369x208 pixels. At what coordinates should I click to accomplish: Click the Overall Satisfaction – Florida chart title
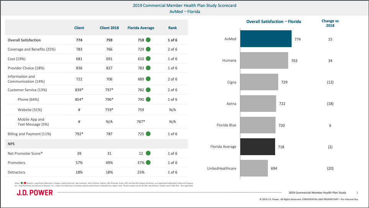coord(274,21)
